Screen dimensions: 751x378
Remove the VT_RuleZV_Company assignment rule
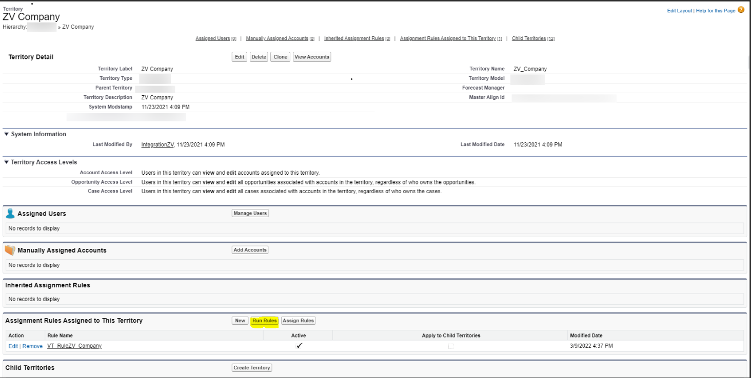coord(32,346)
